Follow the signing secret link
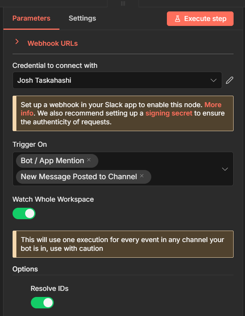Image resolution: width=245 pixels, height=316 pixels. point(169,113)
